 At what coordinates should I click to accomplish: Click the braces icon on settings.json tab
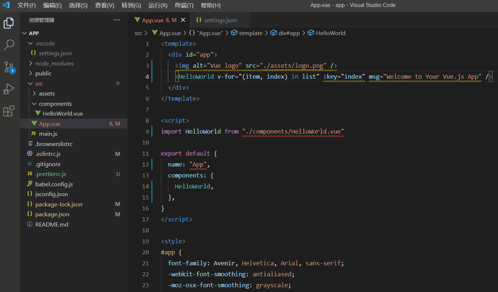click(x=199, y=20)
